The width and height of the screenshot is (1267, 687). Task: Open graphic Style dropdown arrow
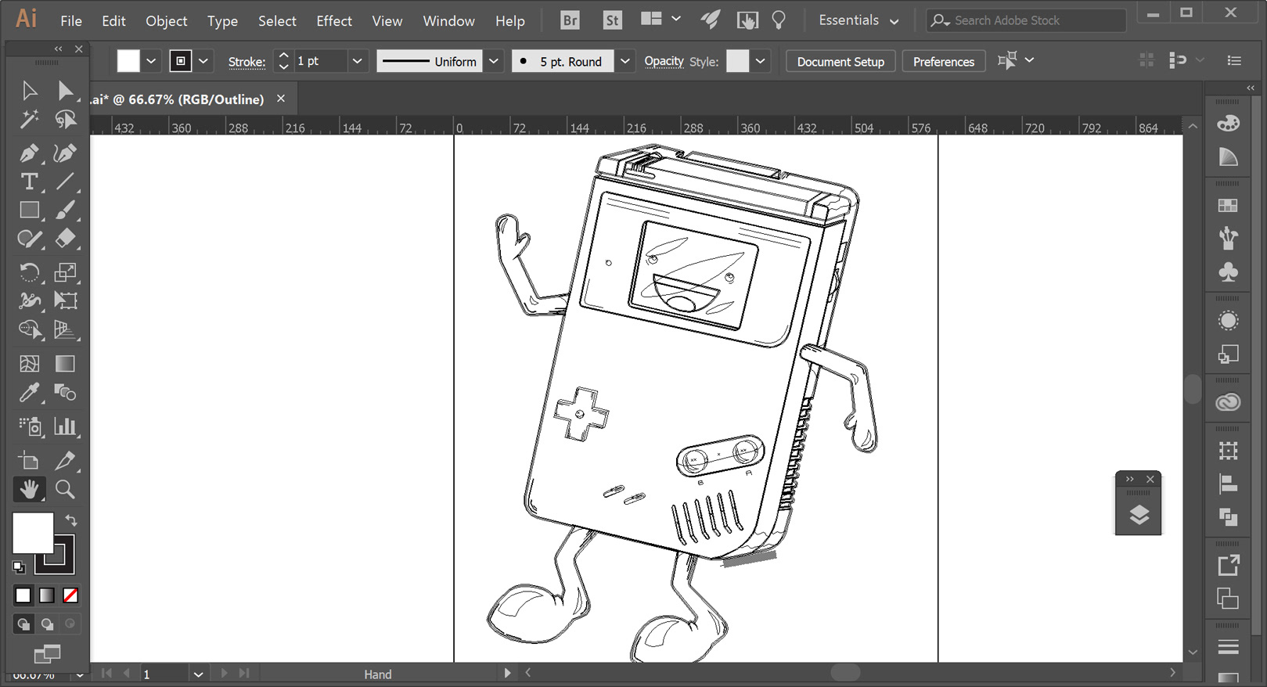(x=760, y=61)
